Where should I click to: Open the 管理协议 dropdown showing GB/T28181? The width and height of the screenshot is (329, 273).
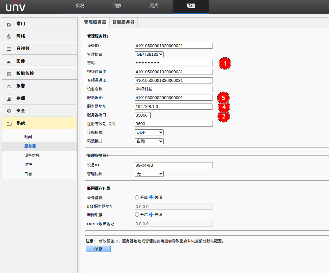click(x=149, y=54)
